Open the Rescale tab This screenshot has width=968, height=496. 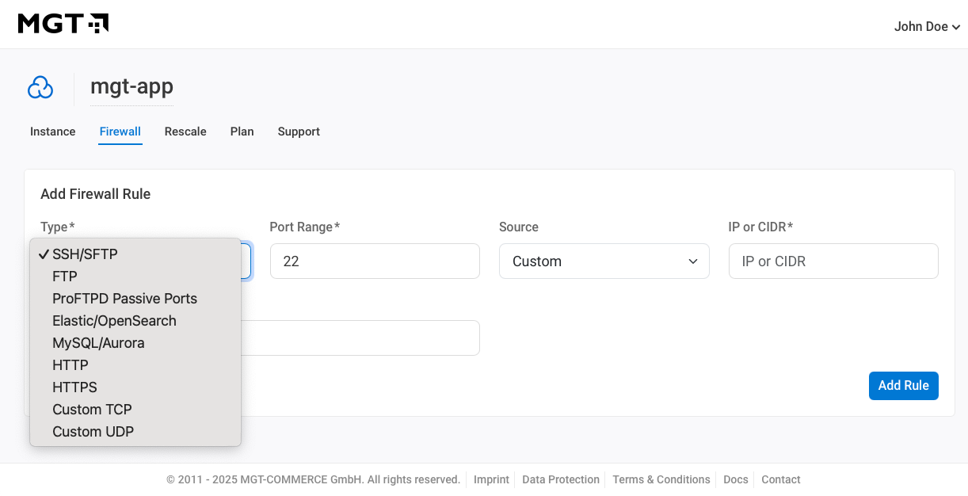click(185, 132)
